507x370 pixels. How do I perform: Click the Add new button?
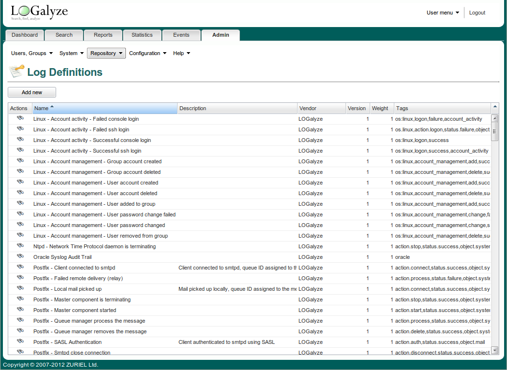pos(31,92)
